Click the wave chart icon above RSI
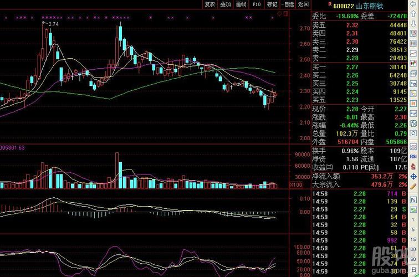Screen dimensions: 419x277 413,146
